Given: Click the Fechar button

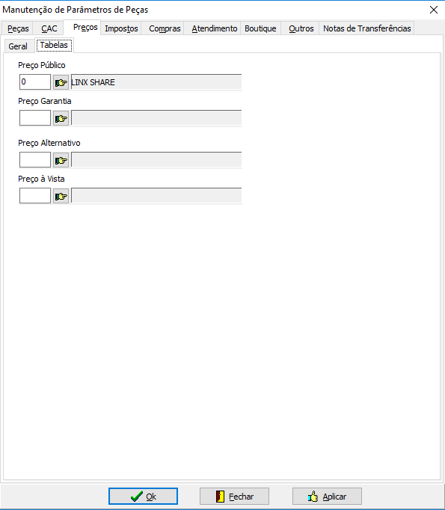Looking at the screenshot, I should tap(234, 496).
